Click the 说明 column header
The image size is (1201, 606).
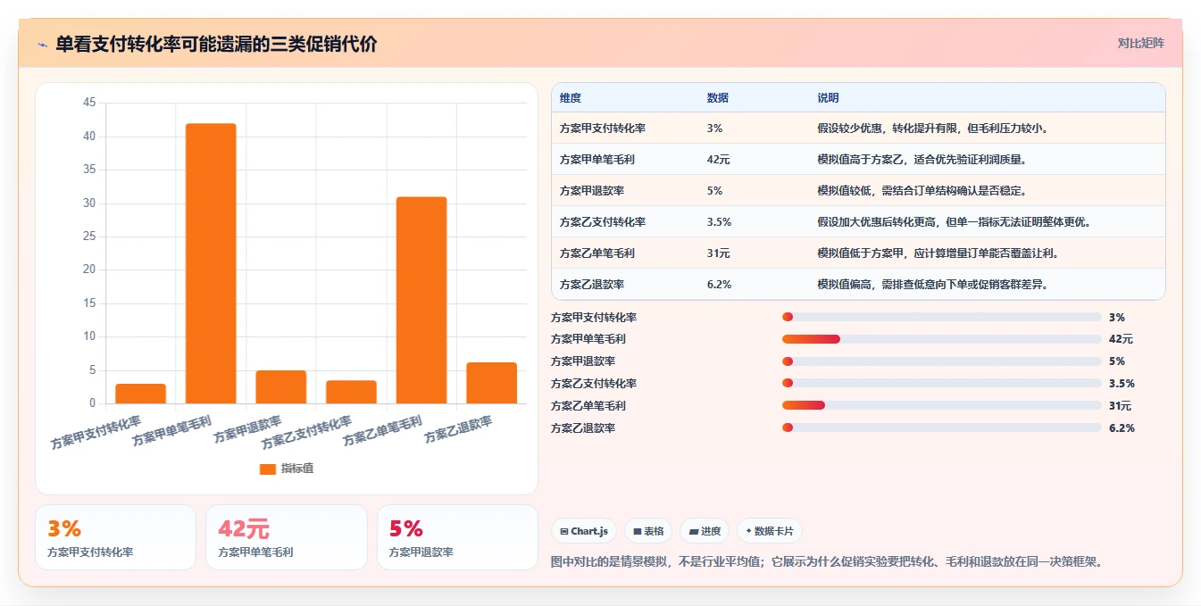point(828,98)
